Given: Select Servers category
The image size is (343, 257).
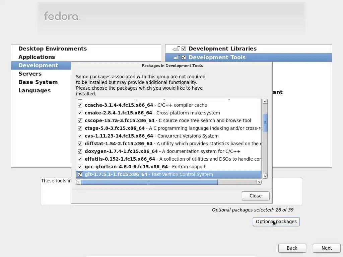Looking at the screenshot, I should (x=30, y=74).
